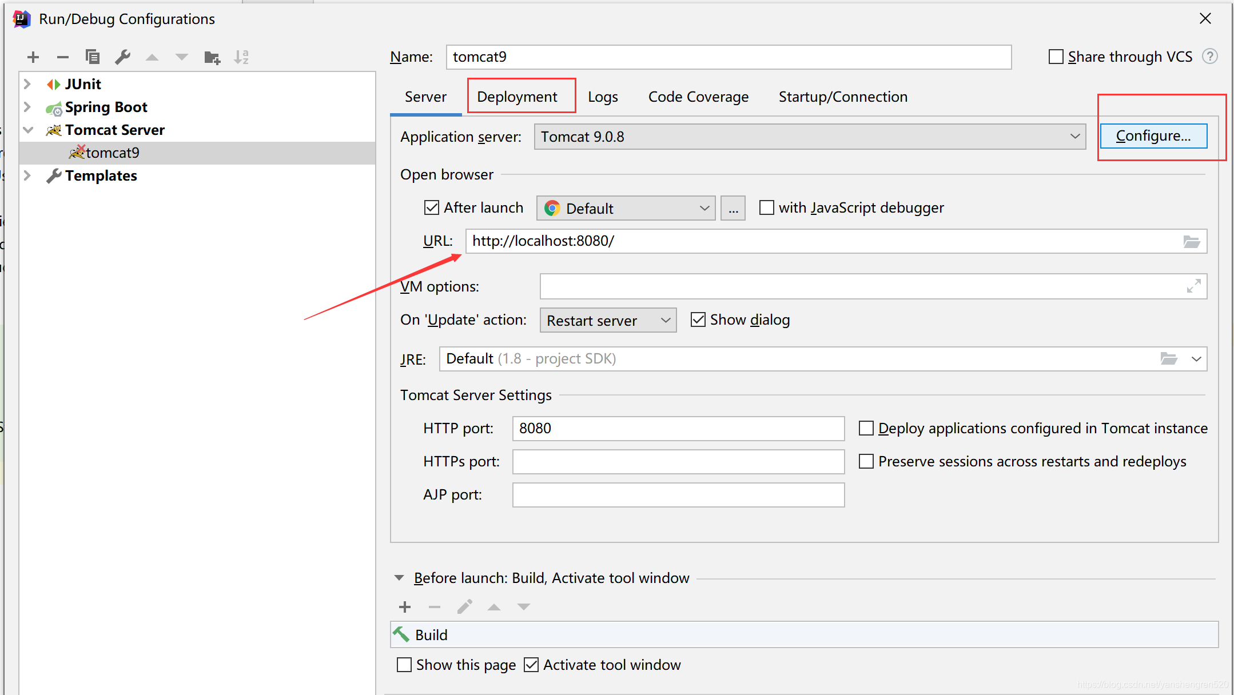Click the IntelliJ IDEA logo icon

pyautogui.click(x=22, y=19)
